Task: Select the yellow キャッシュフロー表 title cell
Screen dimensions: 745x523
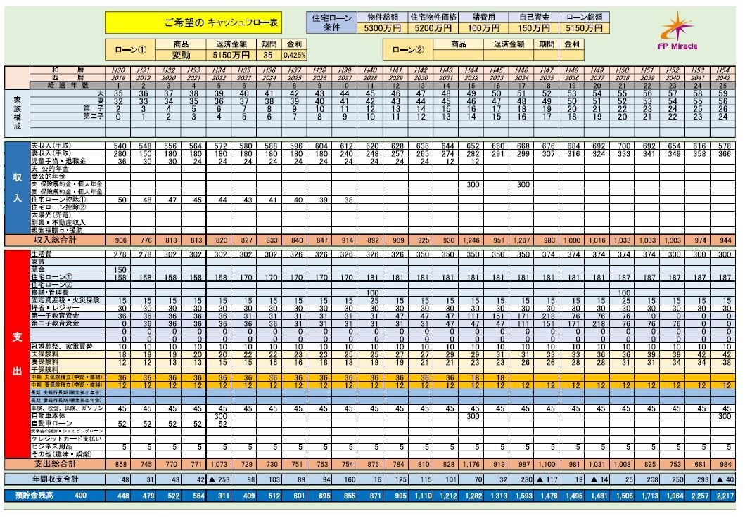Action: point(193,22)
